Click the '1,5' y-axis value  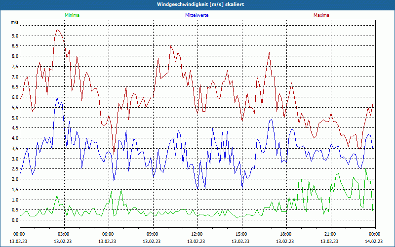point(15,190)
